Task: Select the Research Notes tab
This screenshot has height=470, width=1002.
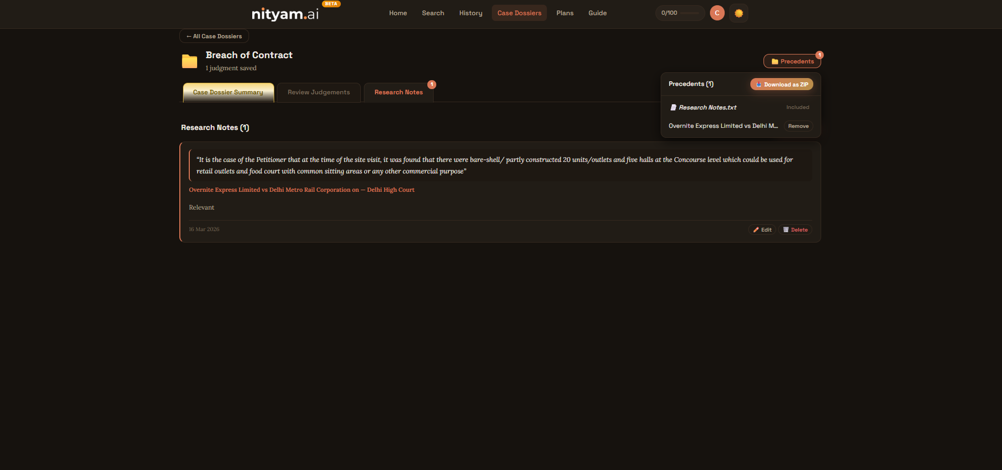Action: coord(398,92)
